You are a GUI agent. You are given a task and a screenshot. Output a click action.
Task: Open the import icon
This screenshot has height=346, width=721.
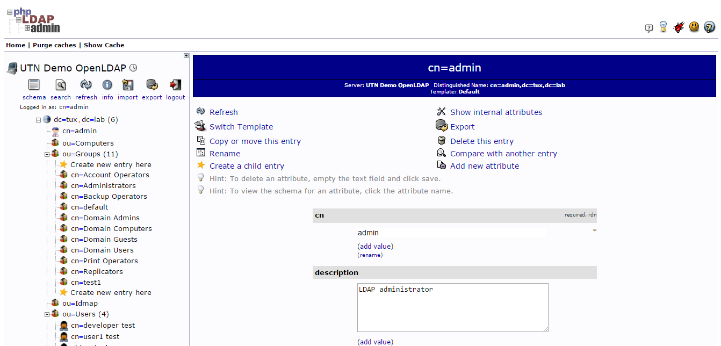click(x=128, y=85)
